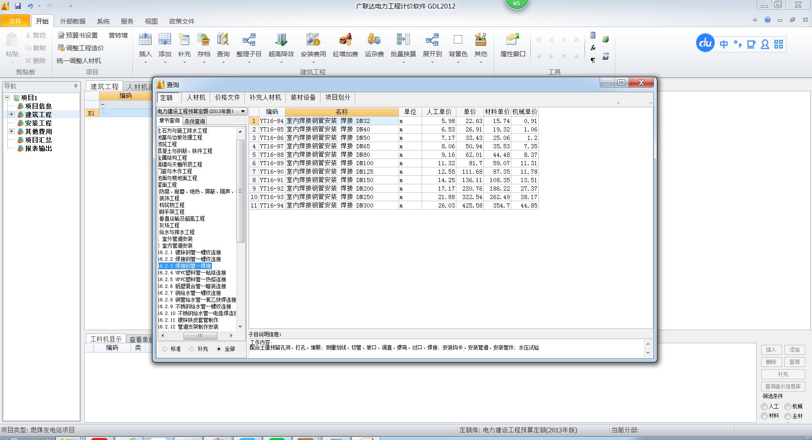Click the Baidu du input method icon
Screen dimensions: 812x440
(705, 43)
